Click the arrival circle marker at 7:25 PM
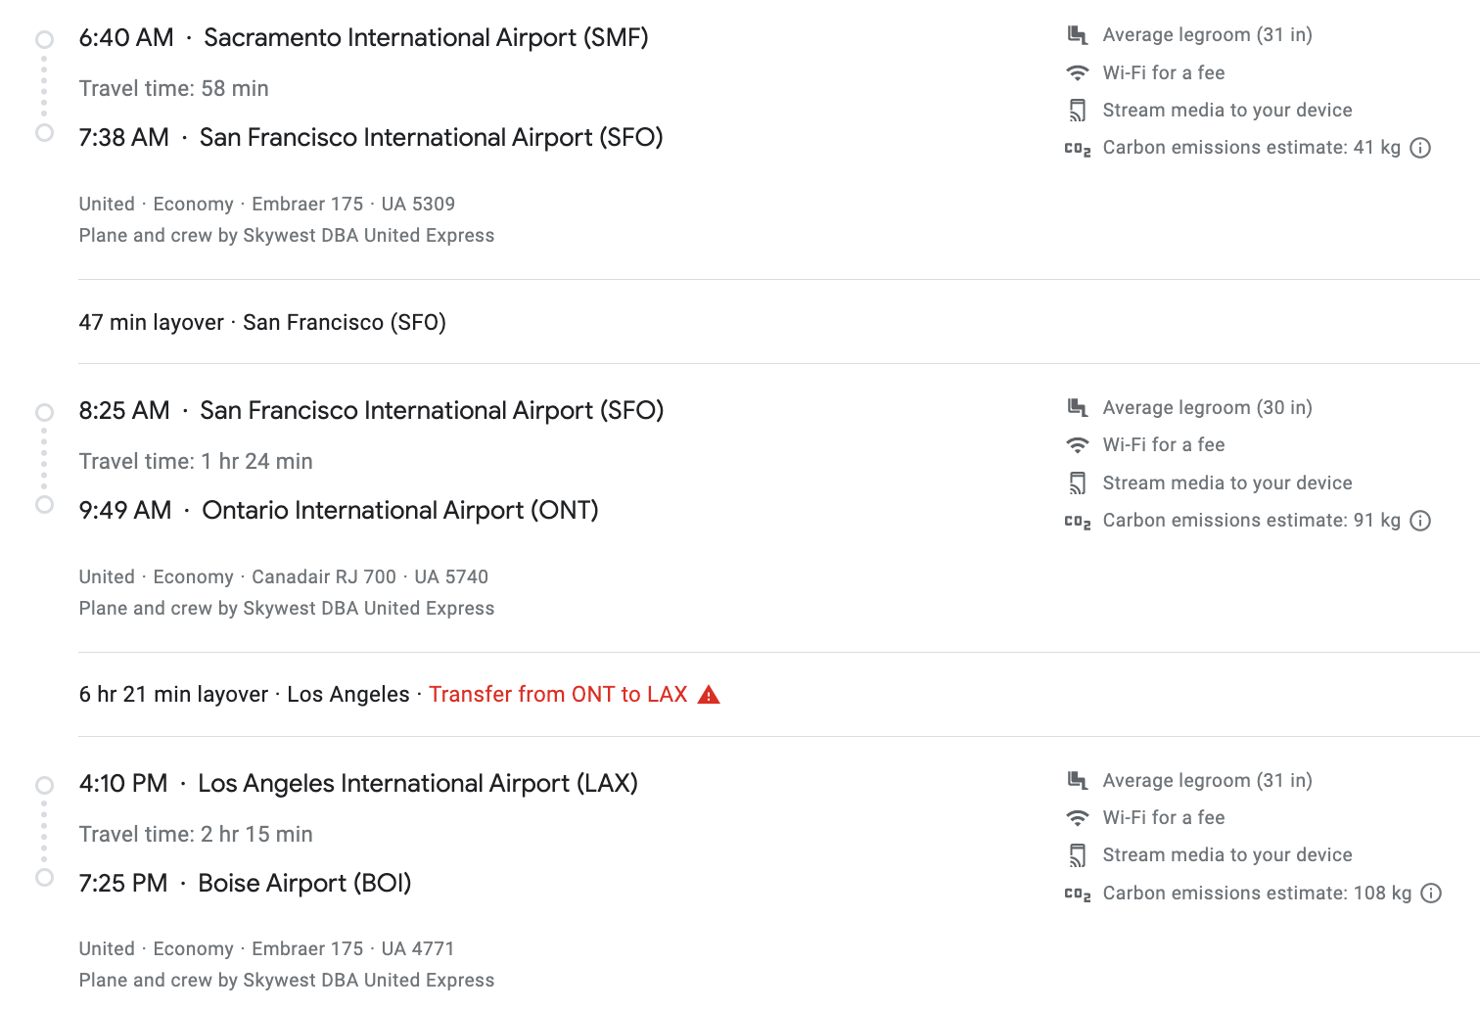This screenshot has width=1480, height=1010. (x=44, y=878)
